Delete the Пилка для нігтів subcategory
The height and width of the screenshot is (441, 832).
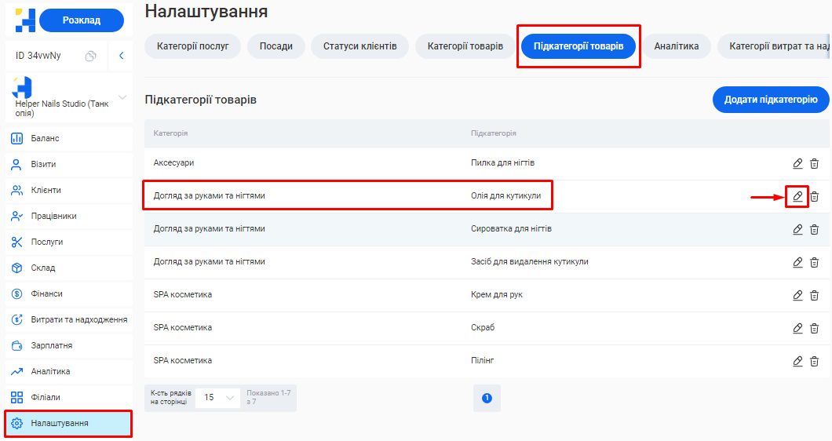click(814, 163)
